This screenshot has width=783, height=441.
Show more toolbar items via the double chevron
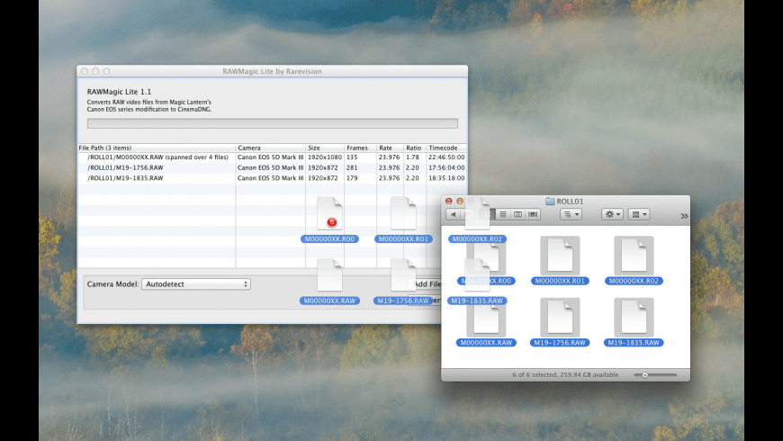pos(684,216)
